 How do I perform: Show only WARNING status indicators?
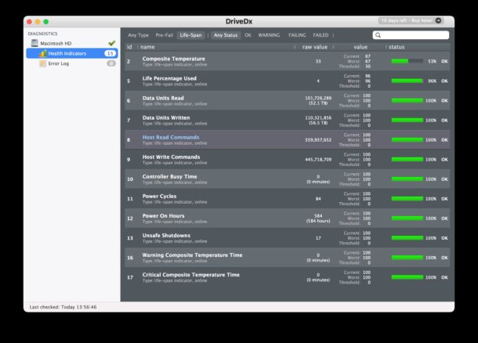pos(269,35)
